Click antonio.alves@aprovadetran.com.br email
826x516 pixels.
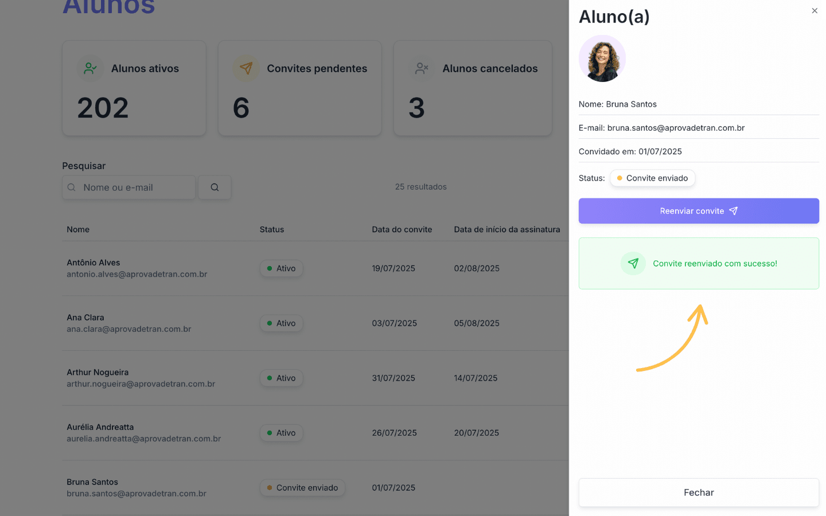[x=137, y=274]
